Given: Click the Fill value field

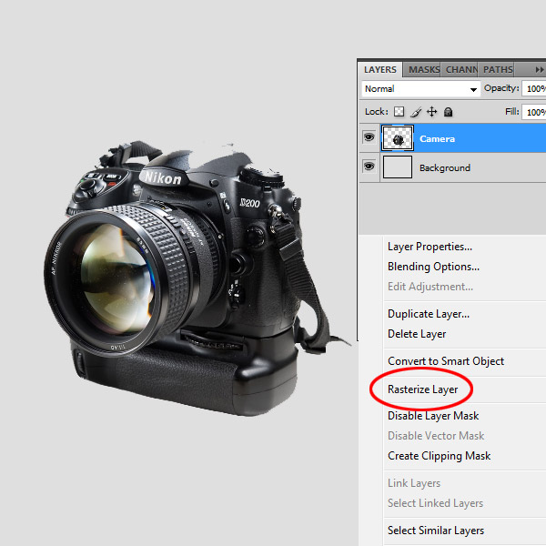Looking at the screenshot, I should [534, 112].
